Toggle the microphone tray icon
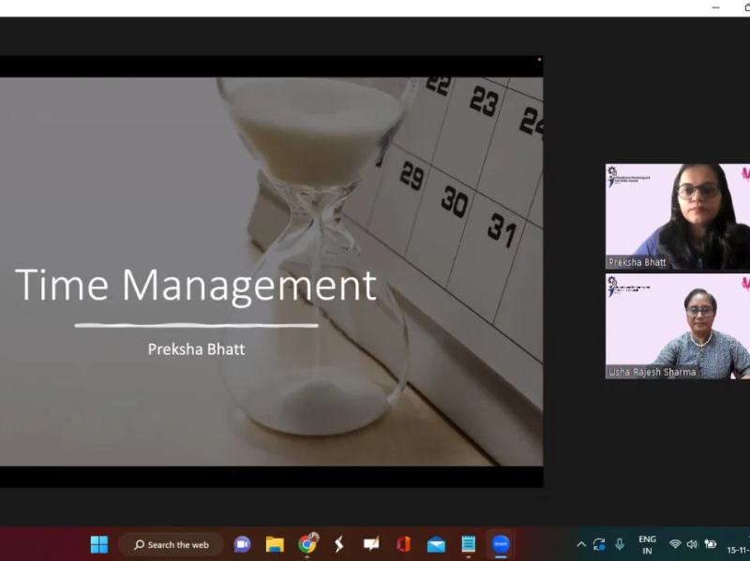750x561 pixels. coord(620,544)
